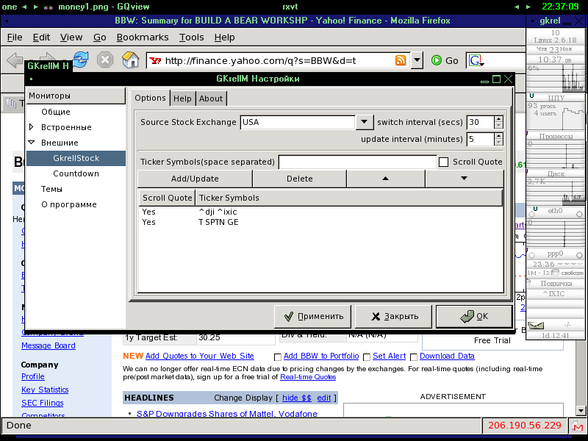Select Темы in the monitors tree
This screenshot has width=588, height=441.
(x=51, y=189)
